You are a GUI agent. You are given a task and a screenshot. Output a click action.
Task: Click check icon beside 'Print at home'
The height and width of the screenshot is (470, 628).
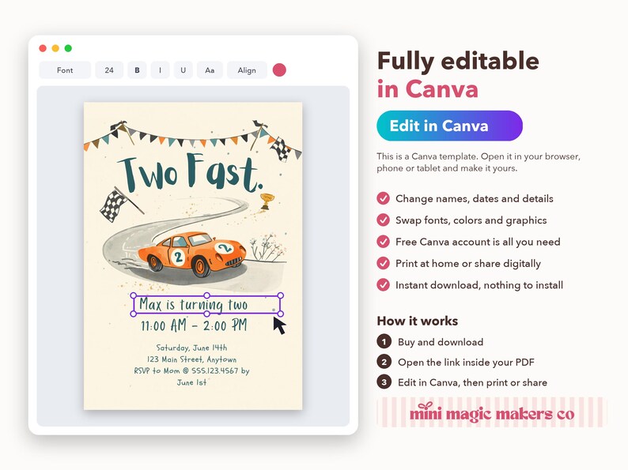(x=384, y=263)
